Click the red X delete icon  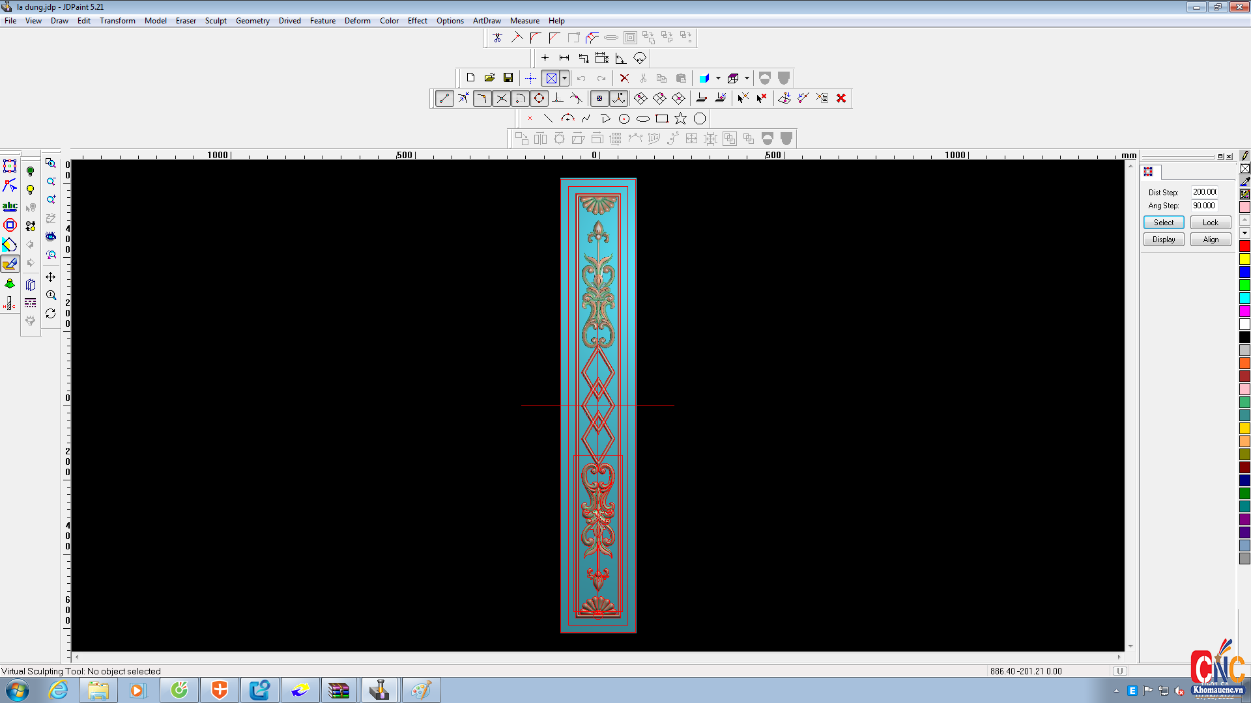tap(624, 78)
